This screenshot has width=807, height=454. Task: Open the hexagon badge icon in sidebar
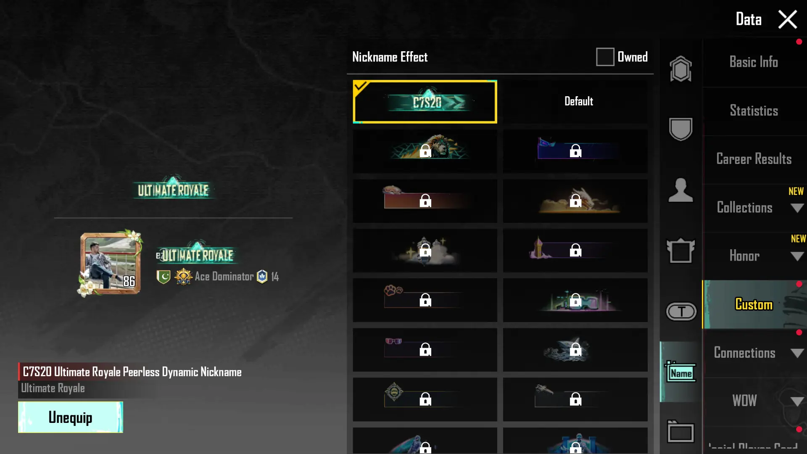tap(680, 69)
